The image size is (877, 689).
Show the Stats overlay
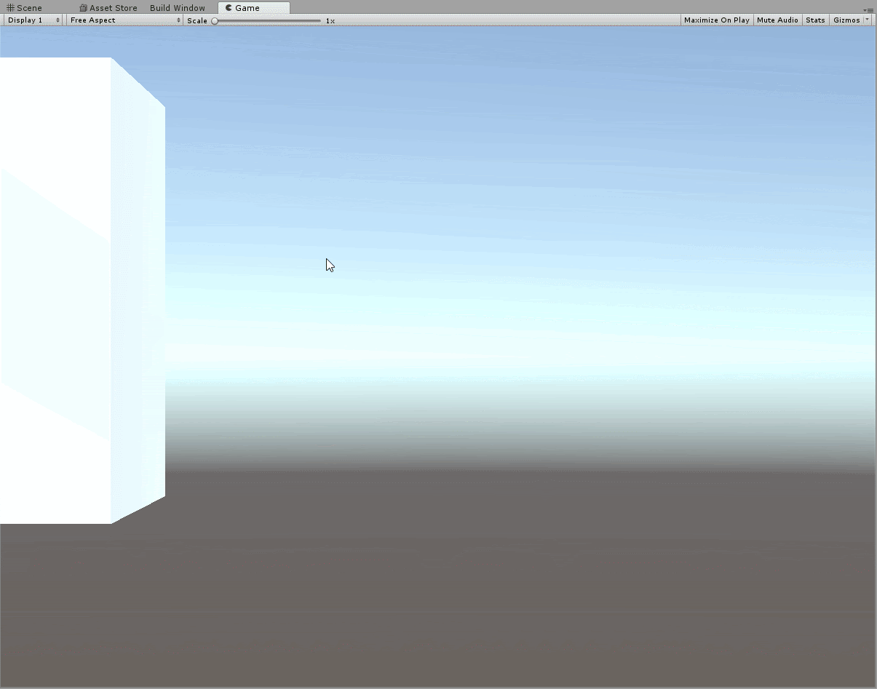point(815,20)
